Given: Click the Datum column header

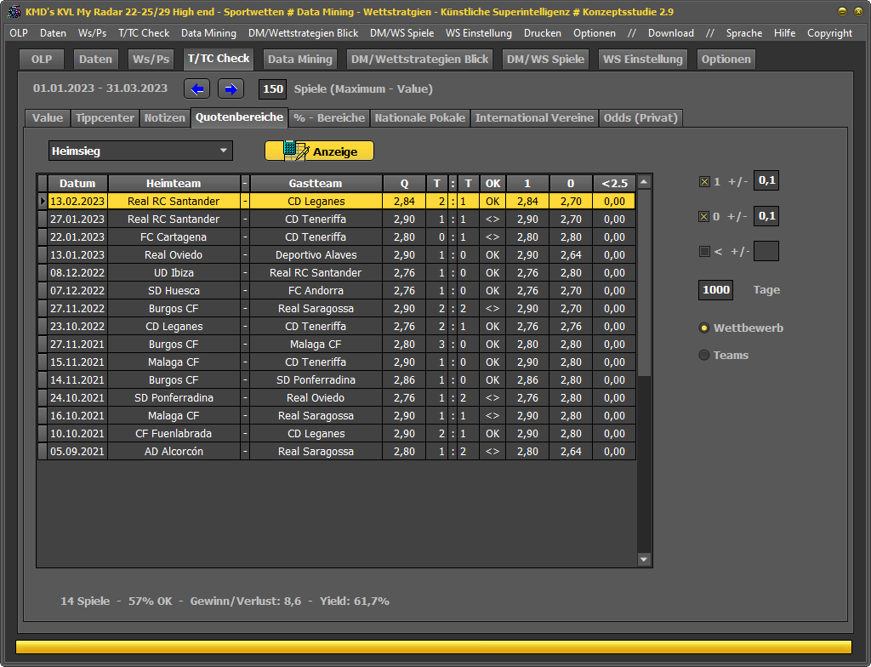Looking at the screenshot, I should [x=77, y=184].
